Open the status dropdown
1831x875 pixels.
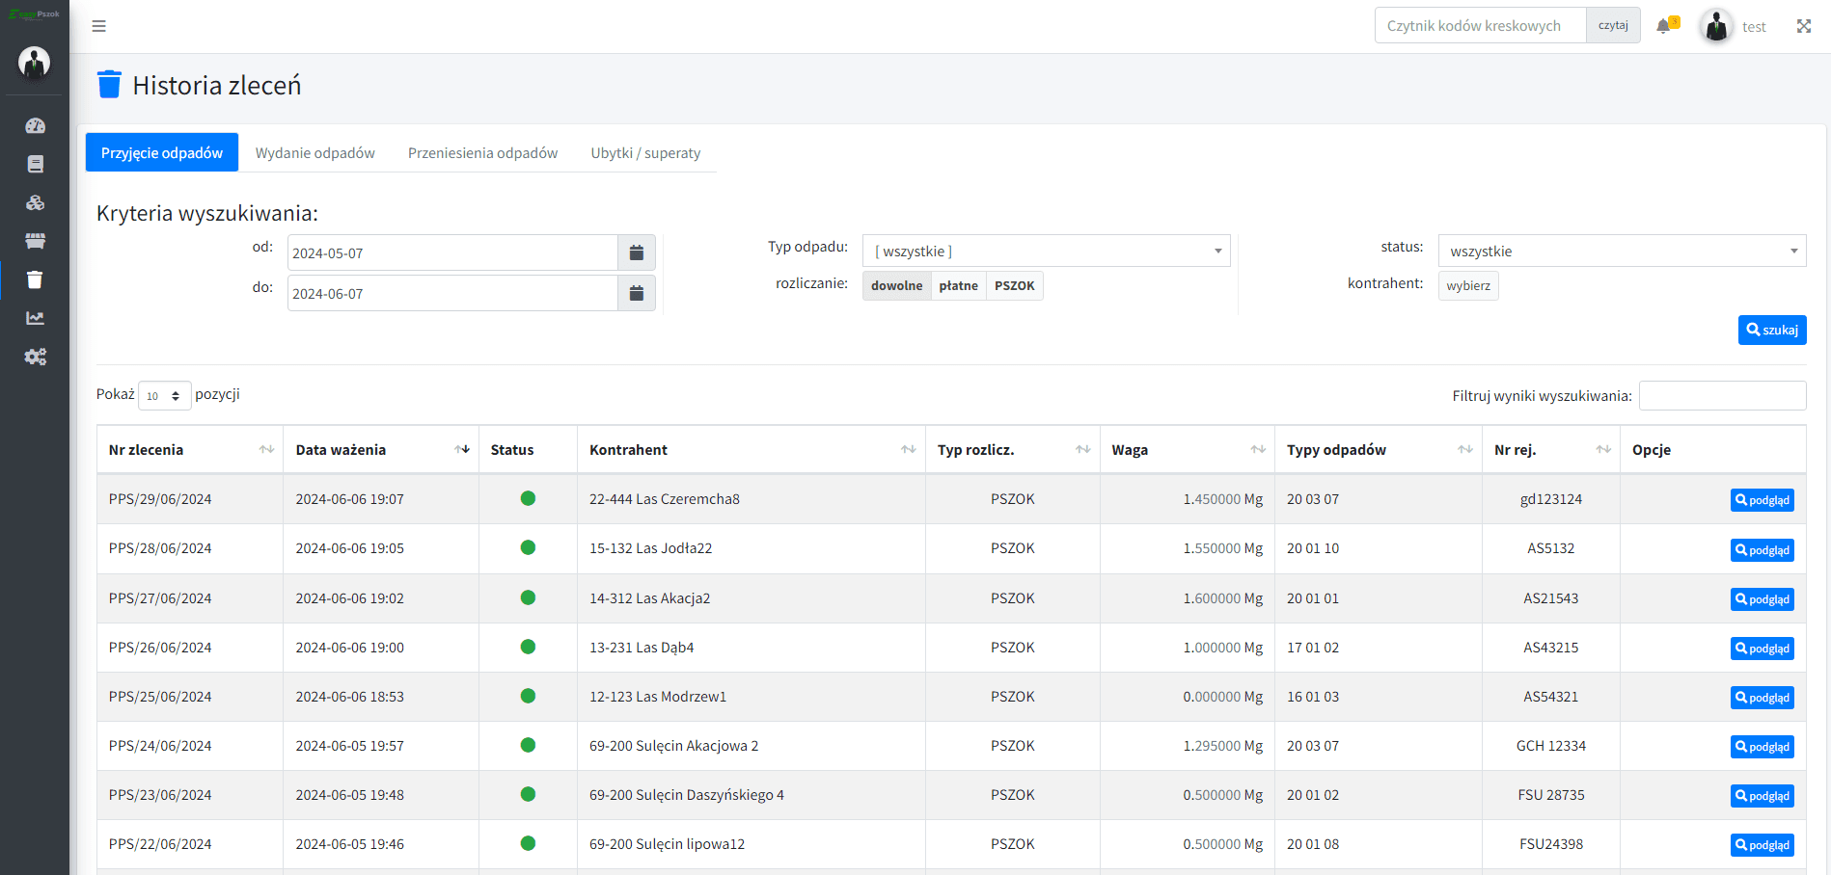click(1621, 252)
